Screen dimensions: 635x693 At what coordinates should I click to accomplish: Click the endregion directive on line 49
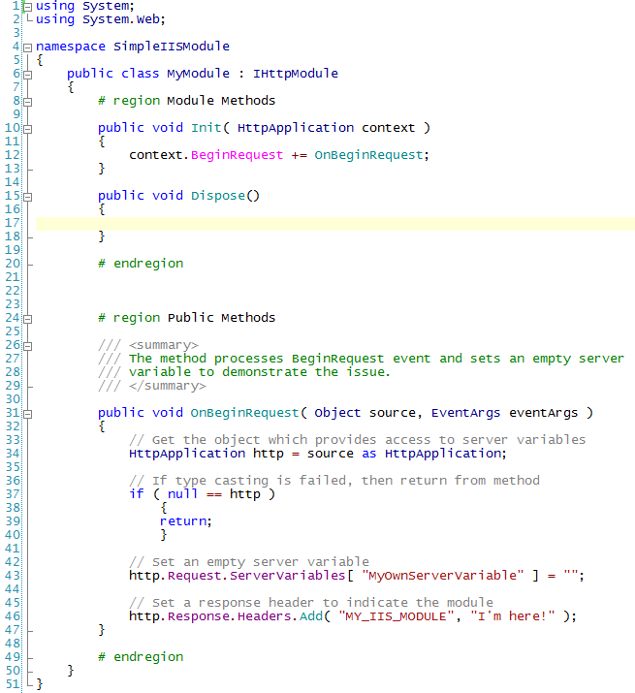[x=141, y=657]
